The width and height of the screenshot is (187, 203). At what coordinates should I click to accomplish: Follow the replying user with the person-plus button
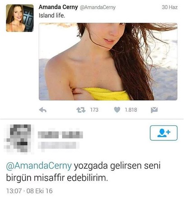(x=164, y=133)
